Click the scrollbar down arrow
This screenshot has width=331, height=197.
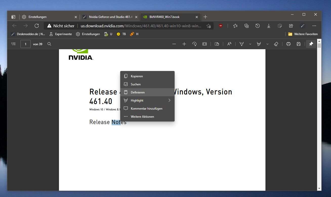pyautogui.click(x=319, y=188)
